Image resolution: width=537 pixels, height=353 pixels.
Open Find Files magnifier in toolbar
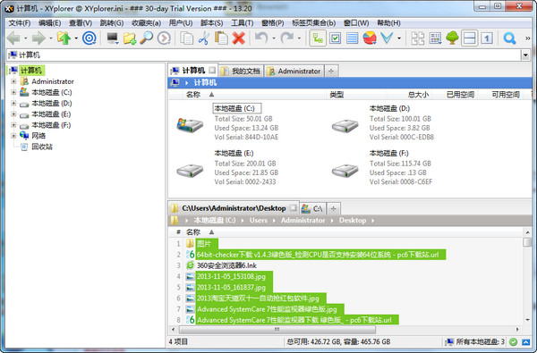(x=147, y=38)
